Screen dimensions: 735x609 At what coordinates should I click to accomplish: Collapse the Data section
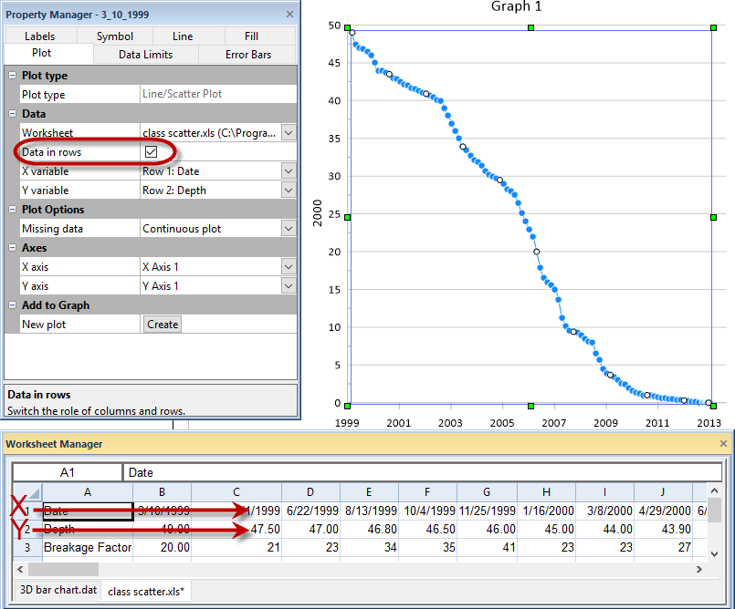(13, 114)
